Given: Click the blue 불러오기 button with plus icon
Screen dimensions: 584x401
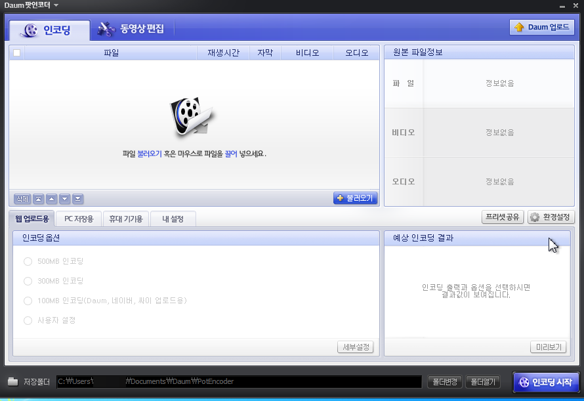Looking at the screenshot, I should tap(355, 198).
